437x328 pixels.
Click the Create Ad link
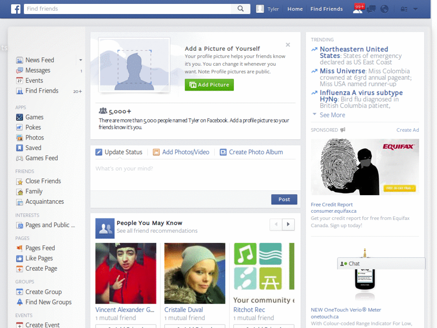coord(408,130)
